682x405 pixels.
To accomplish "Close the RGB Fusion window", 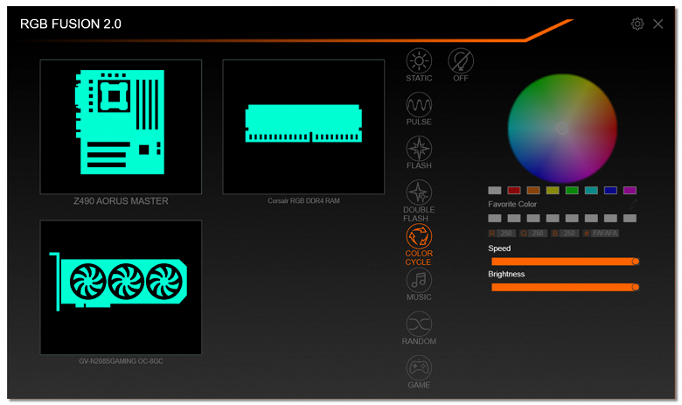I will [658, 24].
